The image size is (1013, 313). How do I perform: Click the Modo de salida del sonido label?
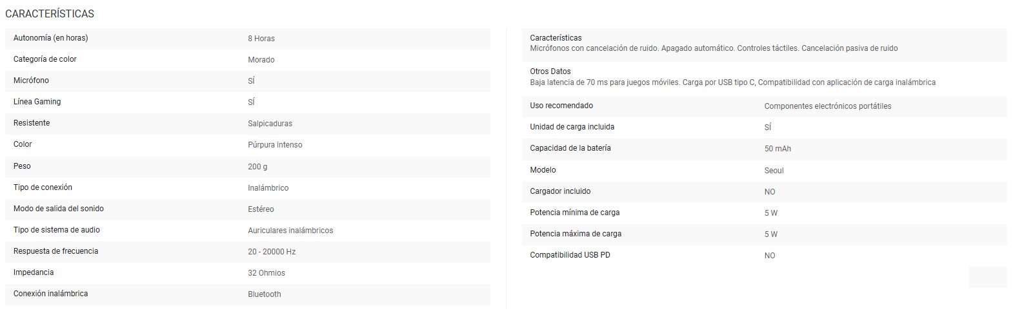pos(59,209)
